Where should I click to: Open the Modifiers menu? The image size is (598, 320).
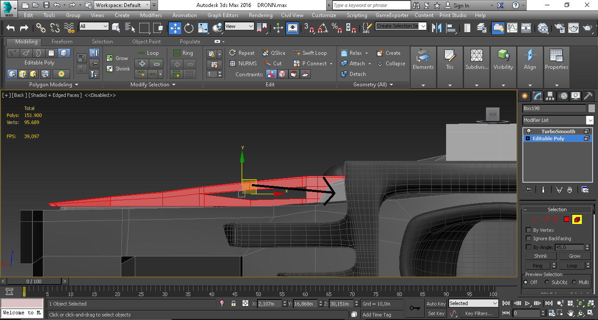point(151,15)
